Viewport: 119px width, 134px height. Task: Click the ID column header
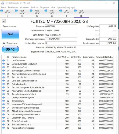coord(8,57)
